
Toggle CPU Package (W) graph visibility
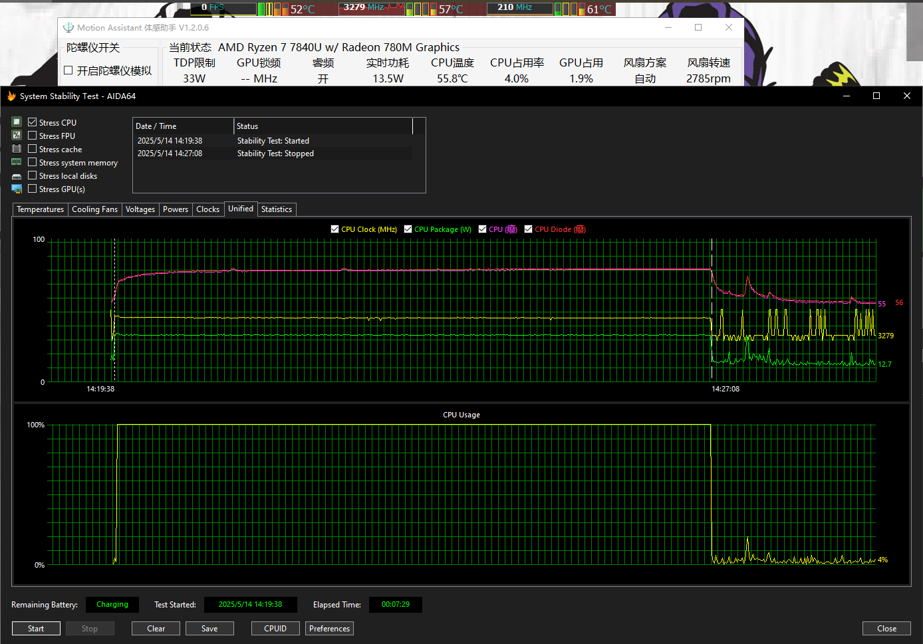(408, 229)
